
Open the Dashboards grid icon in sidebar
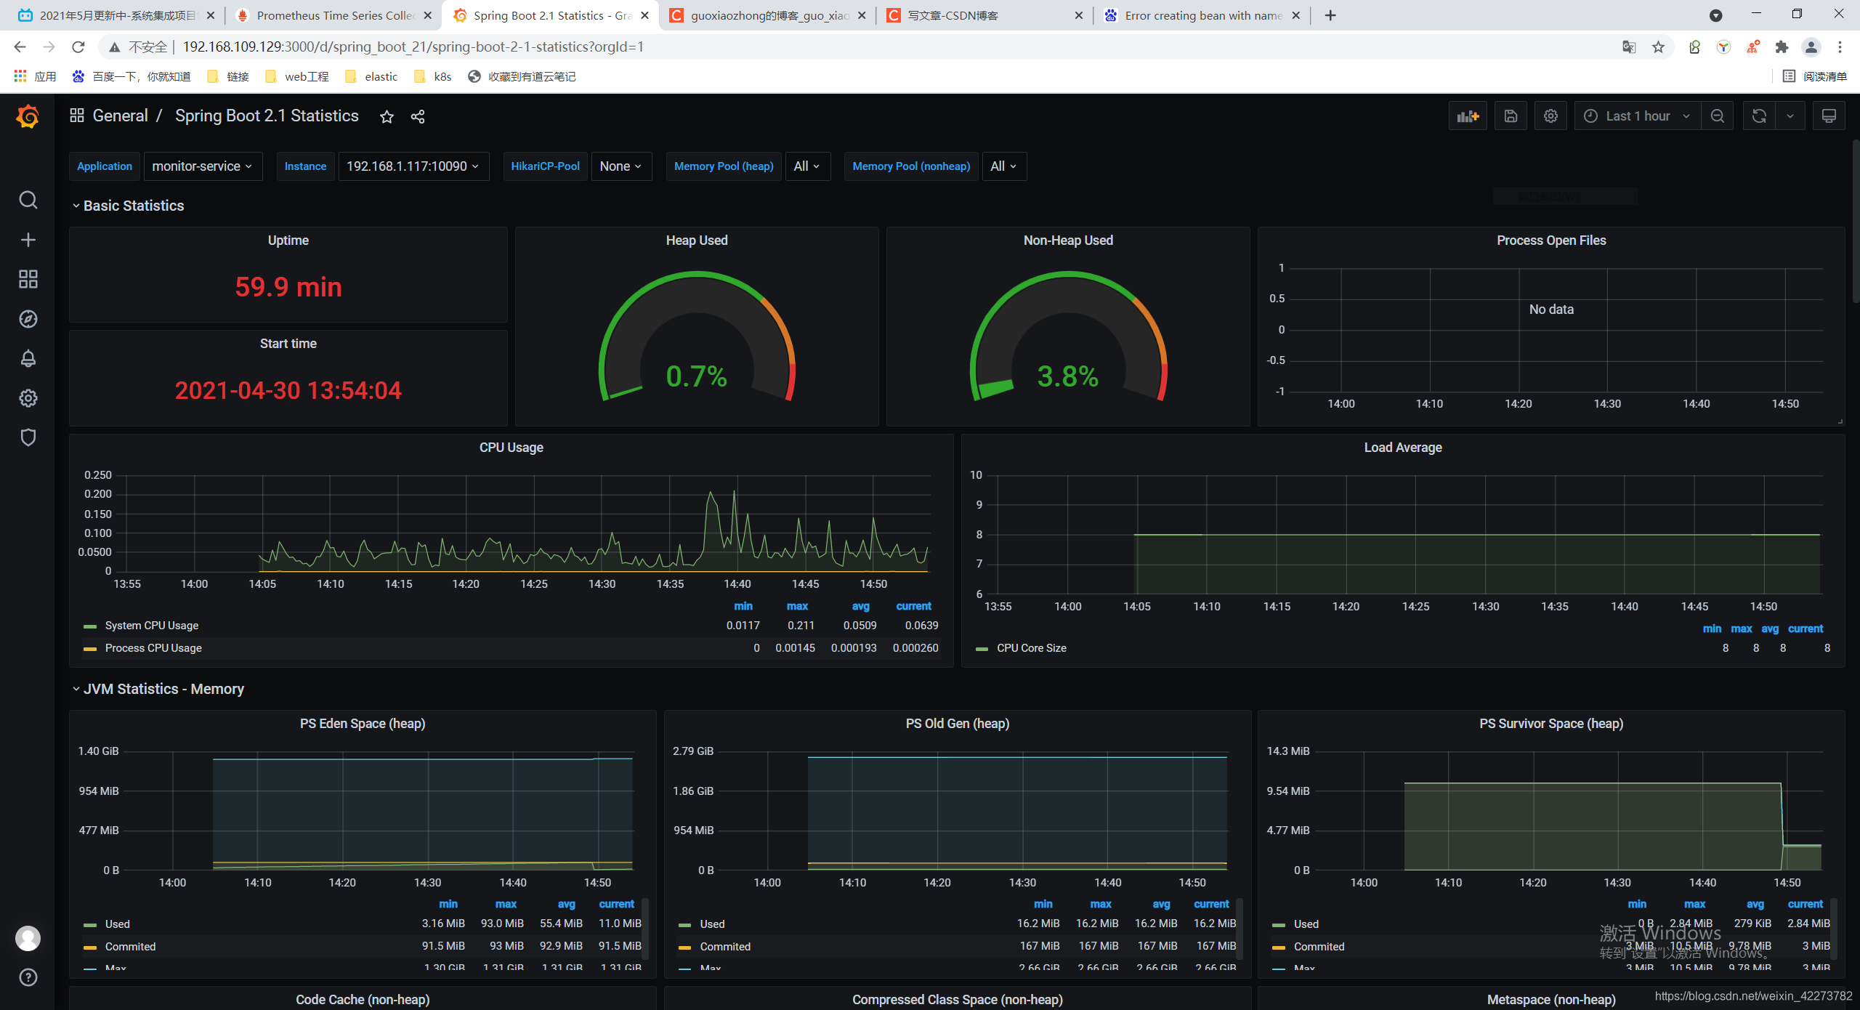[28, 279]
